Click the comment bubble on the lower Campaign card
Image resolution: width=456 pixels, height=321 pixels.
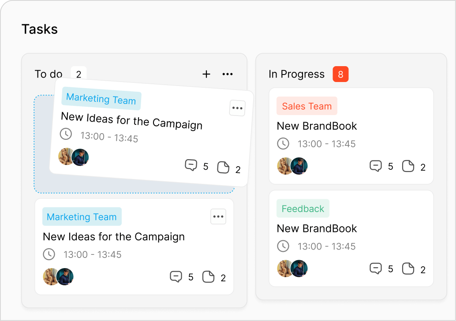coord(176,277)
